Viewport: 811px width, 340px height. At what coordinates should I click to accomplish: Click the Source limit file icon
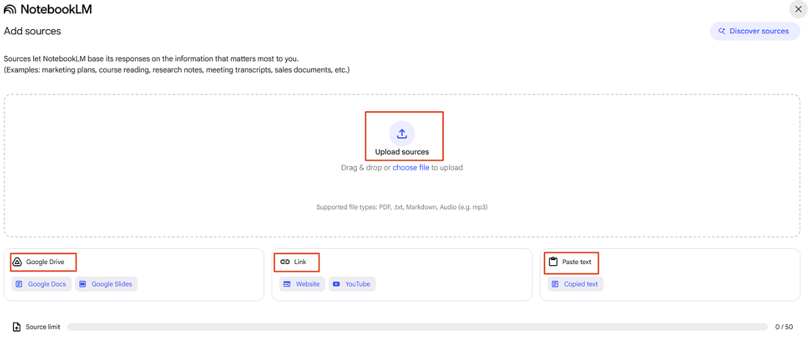click(x=17, y=327)
